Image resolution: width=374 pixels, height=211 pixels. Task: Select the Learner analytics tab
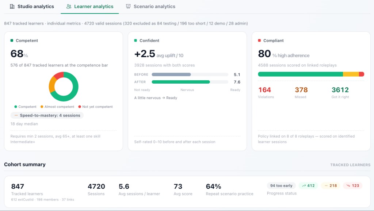tap(90, 7)
